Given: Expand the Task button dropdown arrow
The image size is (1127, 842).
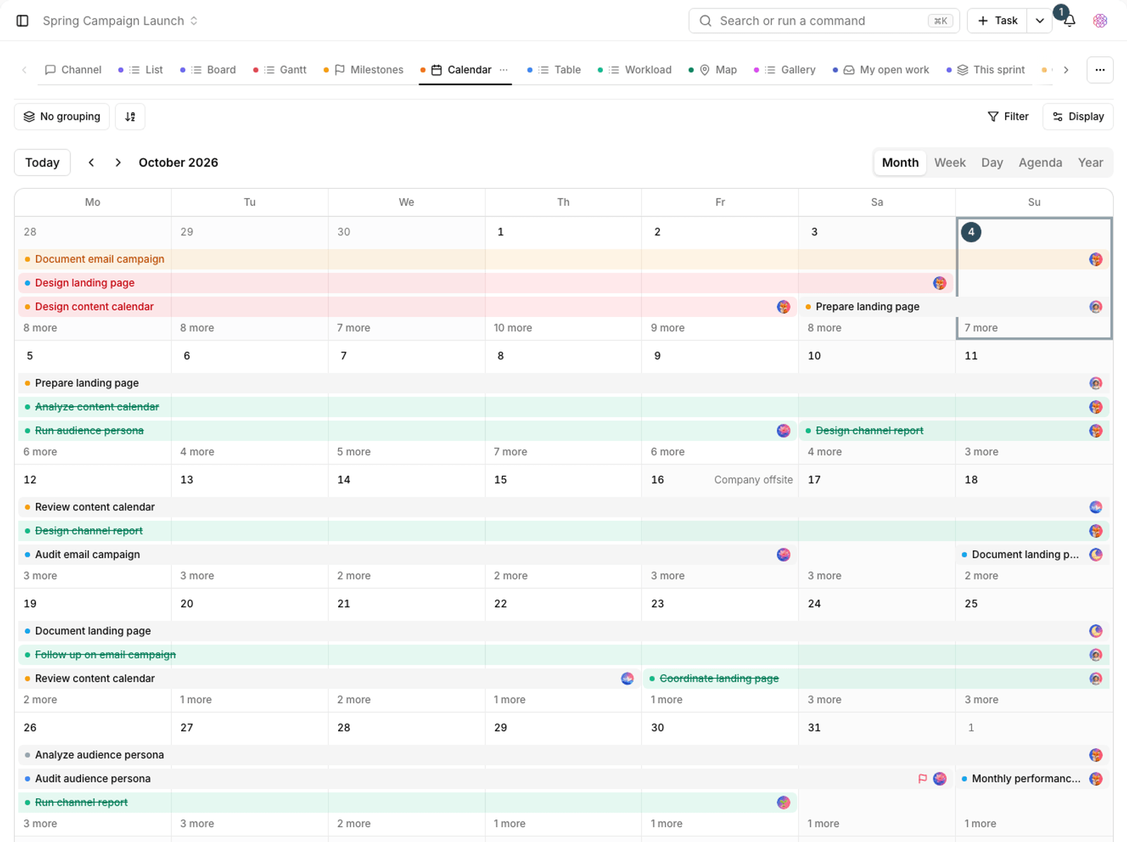Looking at the screenshot, I should tap(1039, 21).
